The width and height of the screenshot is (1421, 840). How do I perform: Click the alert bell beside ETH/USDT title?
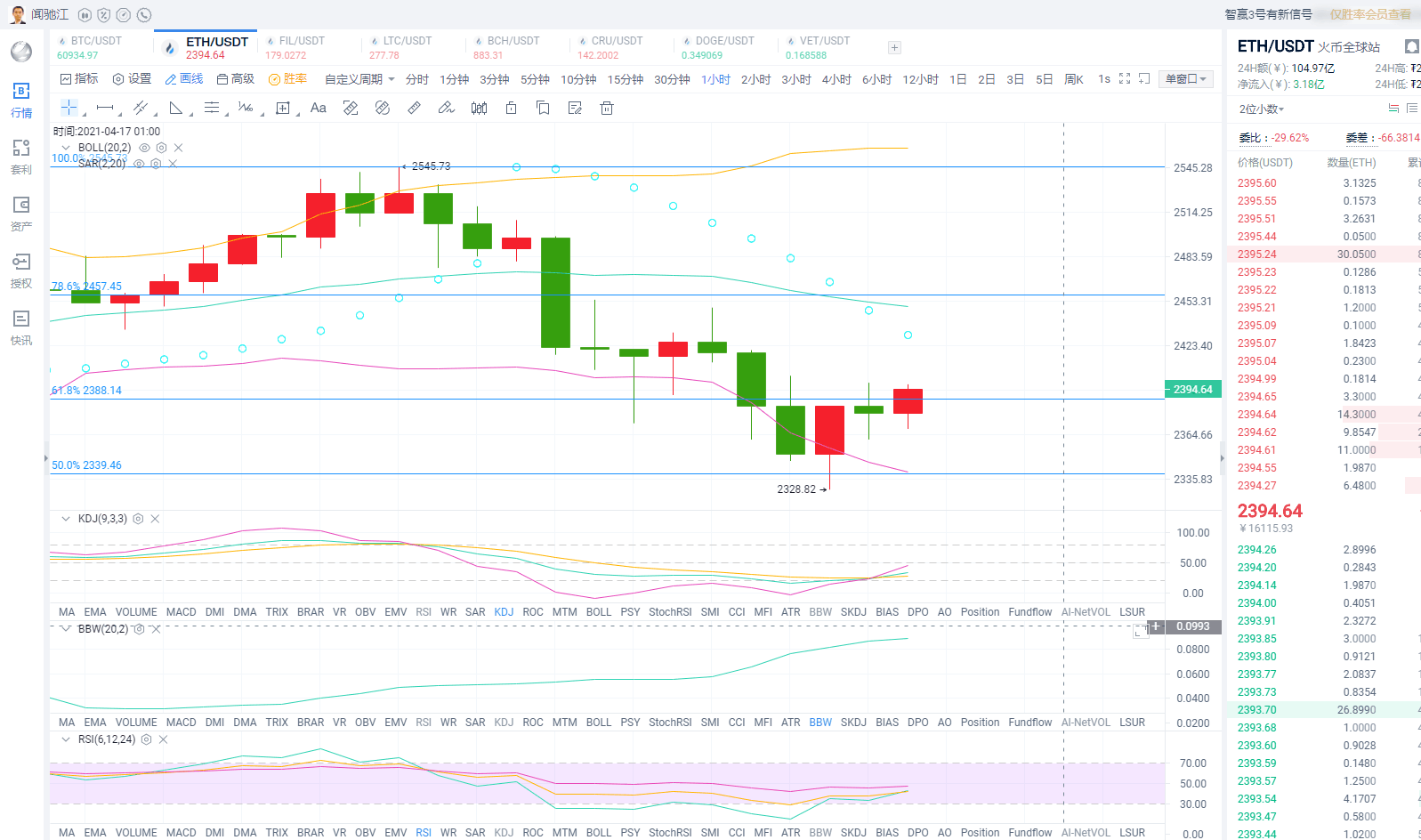click(1411, 46)
